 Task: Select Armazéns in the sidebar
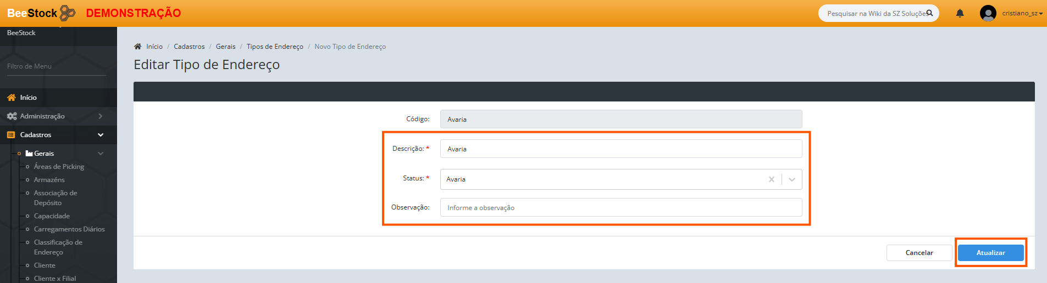pos(49,180)
